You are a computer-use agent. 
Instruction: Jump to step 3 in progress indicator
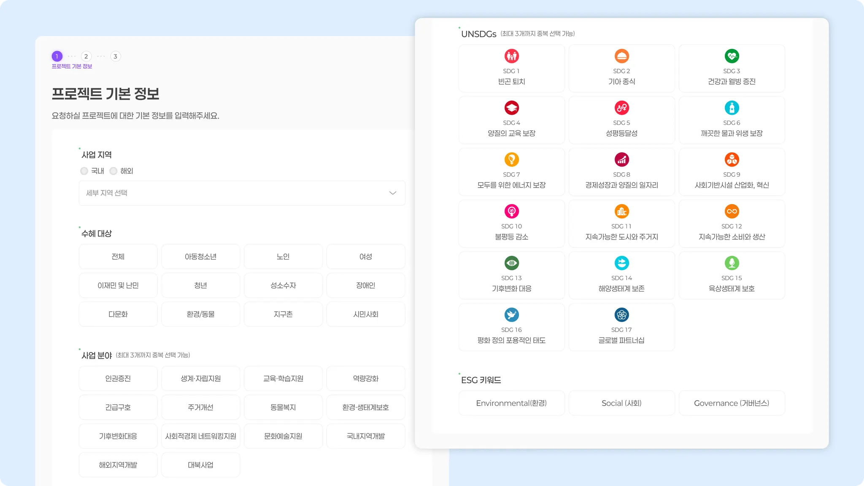(115, 57)
